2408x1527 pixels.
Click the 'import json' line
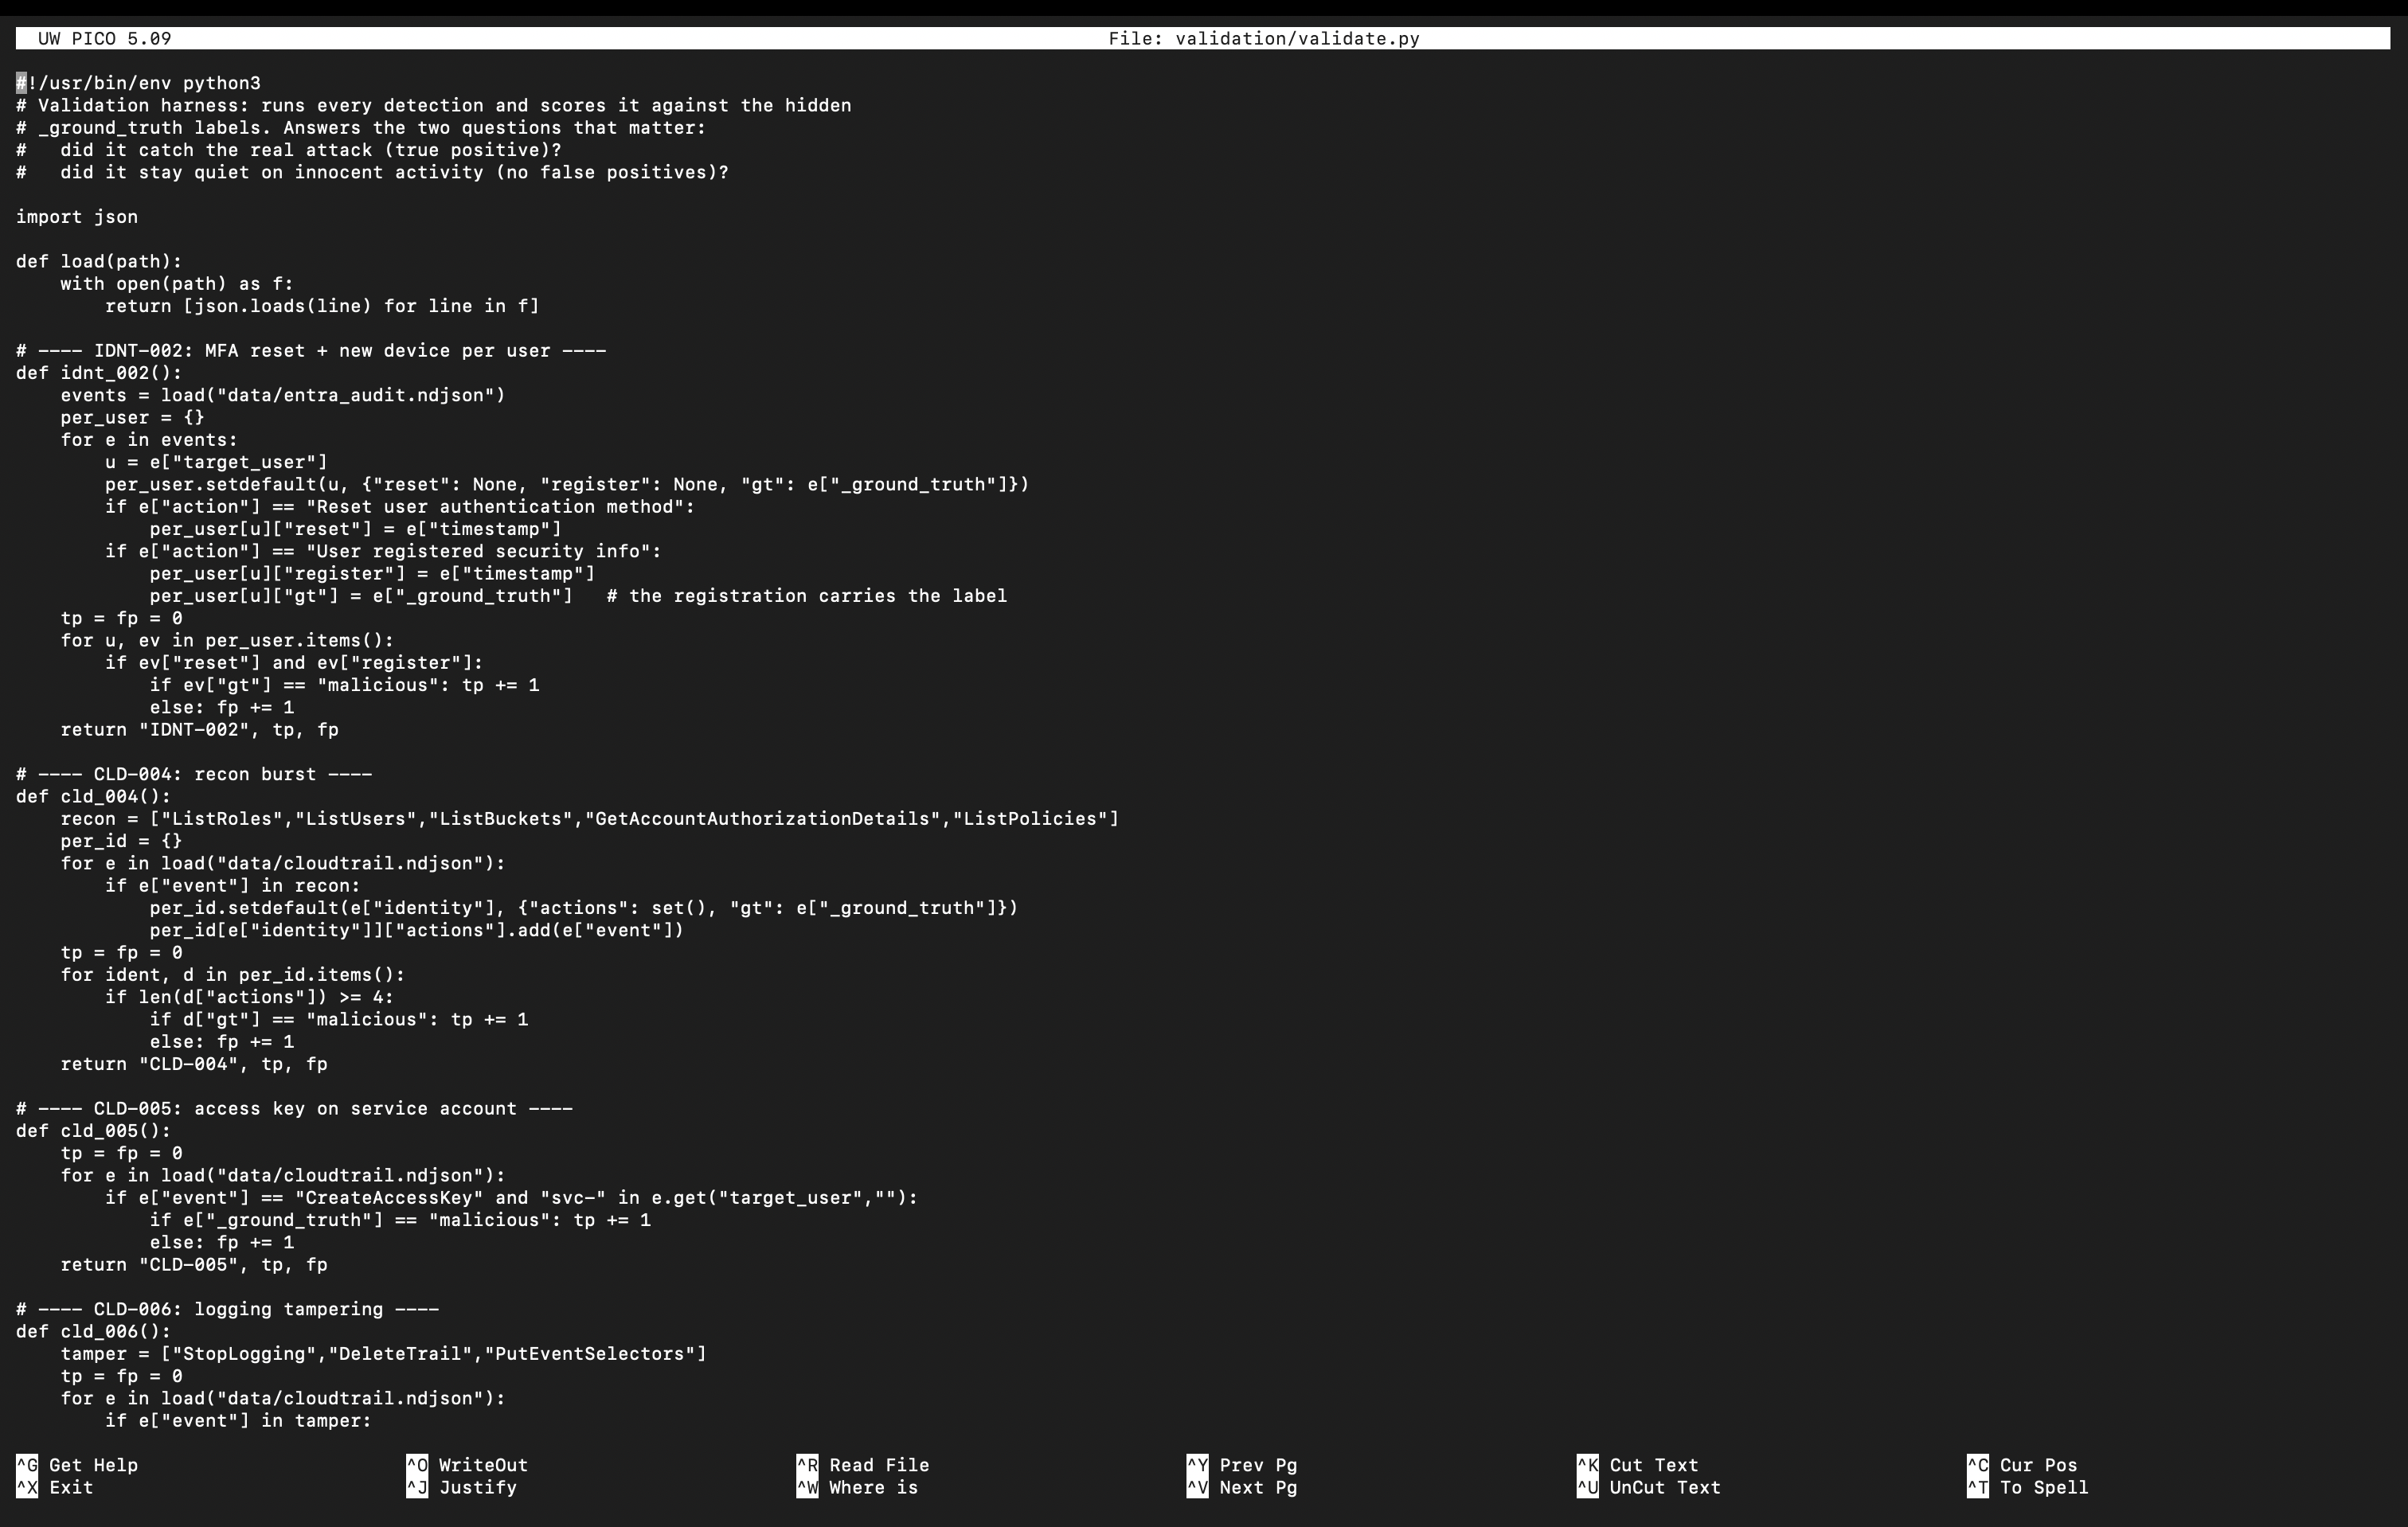point(77,217)
